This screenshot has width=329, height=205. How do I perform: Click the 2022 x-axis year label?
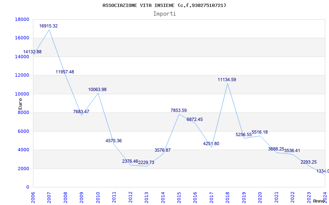(x=292, y=197)
